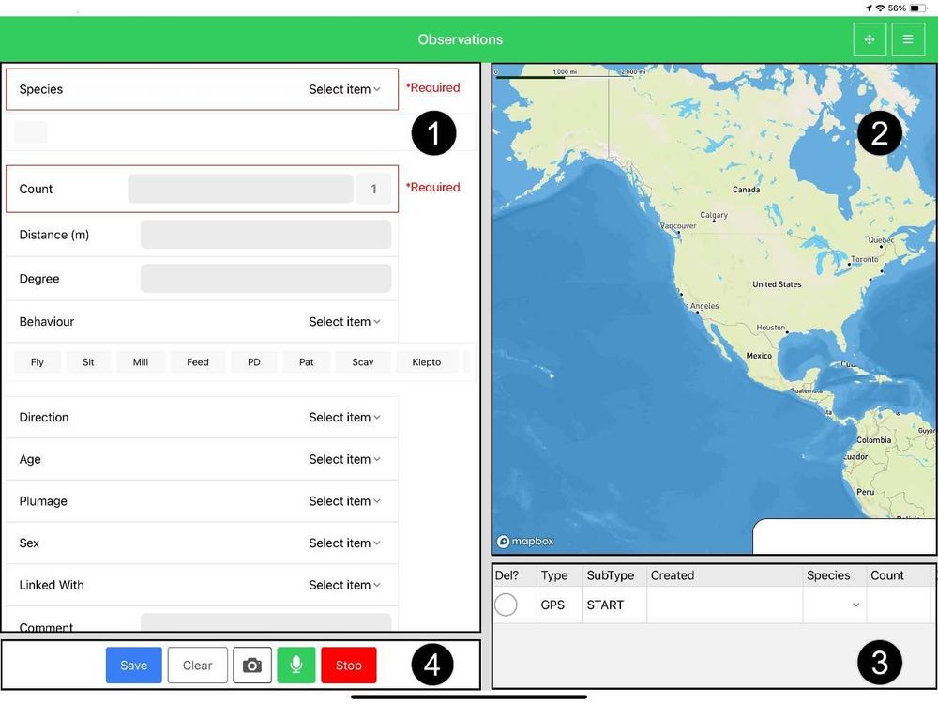Viewport: 938px width, 704px height.
Task: Click the red Stop button
Action: tap(349, 666)
